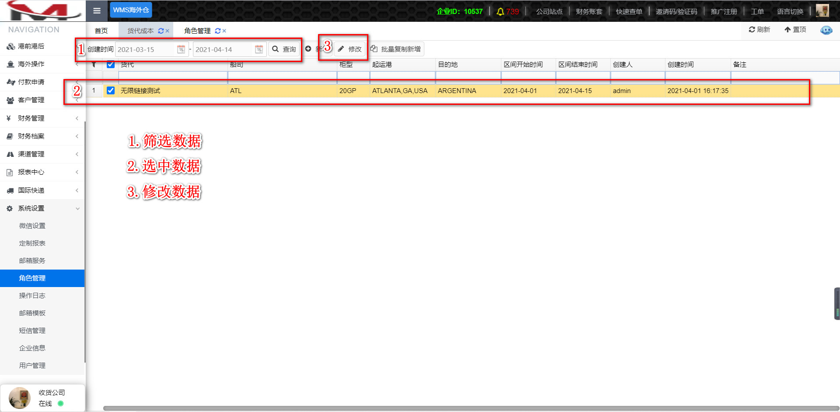Toggle the select-all header checkbox
840x412 pixels.
(x=111, y=65)
